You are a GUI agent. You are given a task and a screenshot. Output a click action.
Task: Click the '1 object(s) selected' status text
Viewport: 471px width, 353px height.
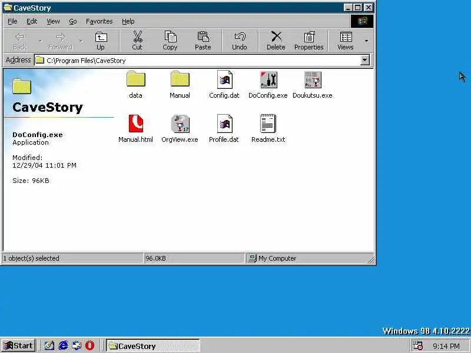[31, 258]
